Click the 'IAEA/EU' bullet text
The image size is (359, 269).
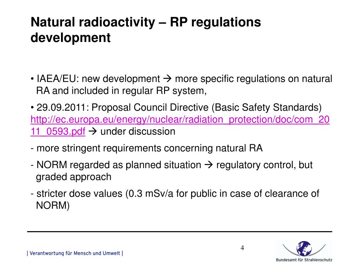[58, 79]
